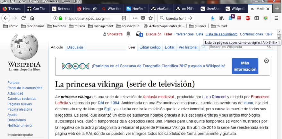
Task: Toggle the sidebar panel icon
Action: [x=257, y=18]
